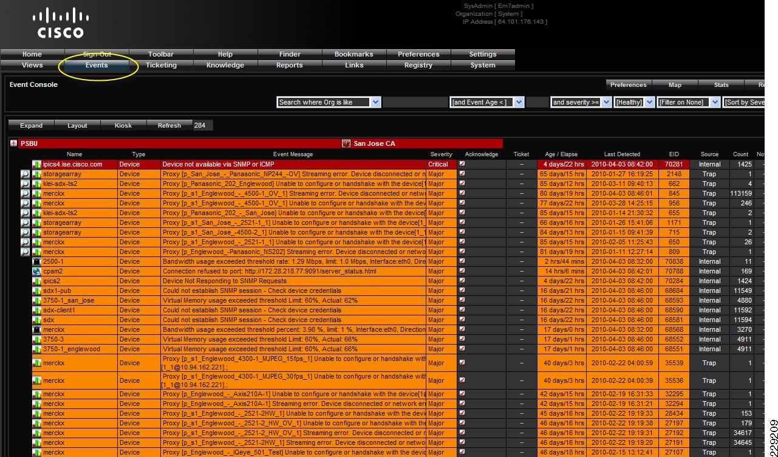Acknowledge the ipics4.ise.cisco.com critical event
778x457 pixels.
pos(462,163)
